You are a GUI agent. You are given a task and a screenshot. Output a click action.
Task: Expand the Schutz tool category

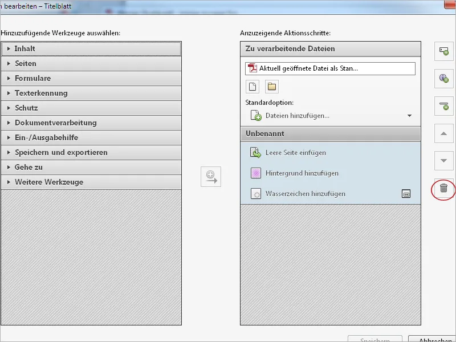[91, 108]
